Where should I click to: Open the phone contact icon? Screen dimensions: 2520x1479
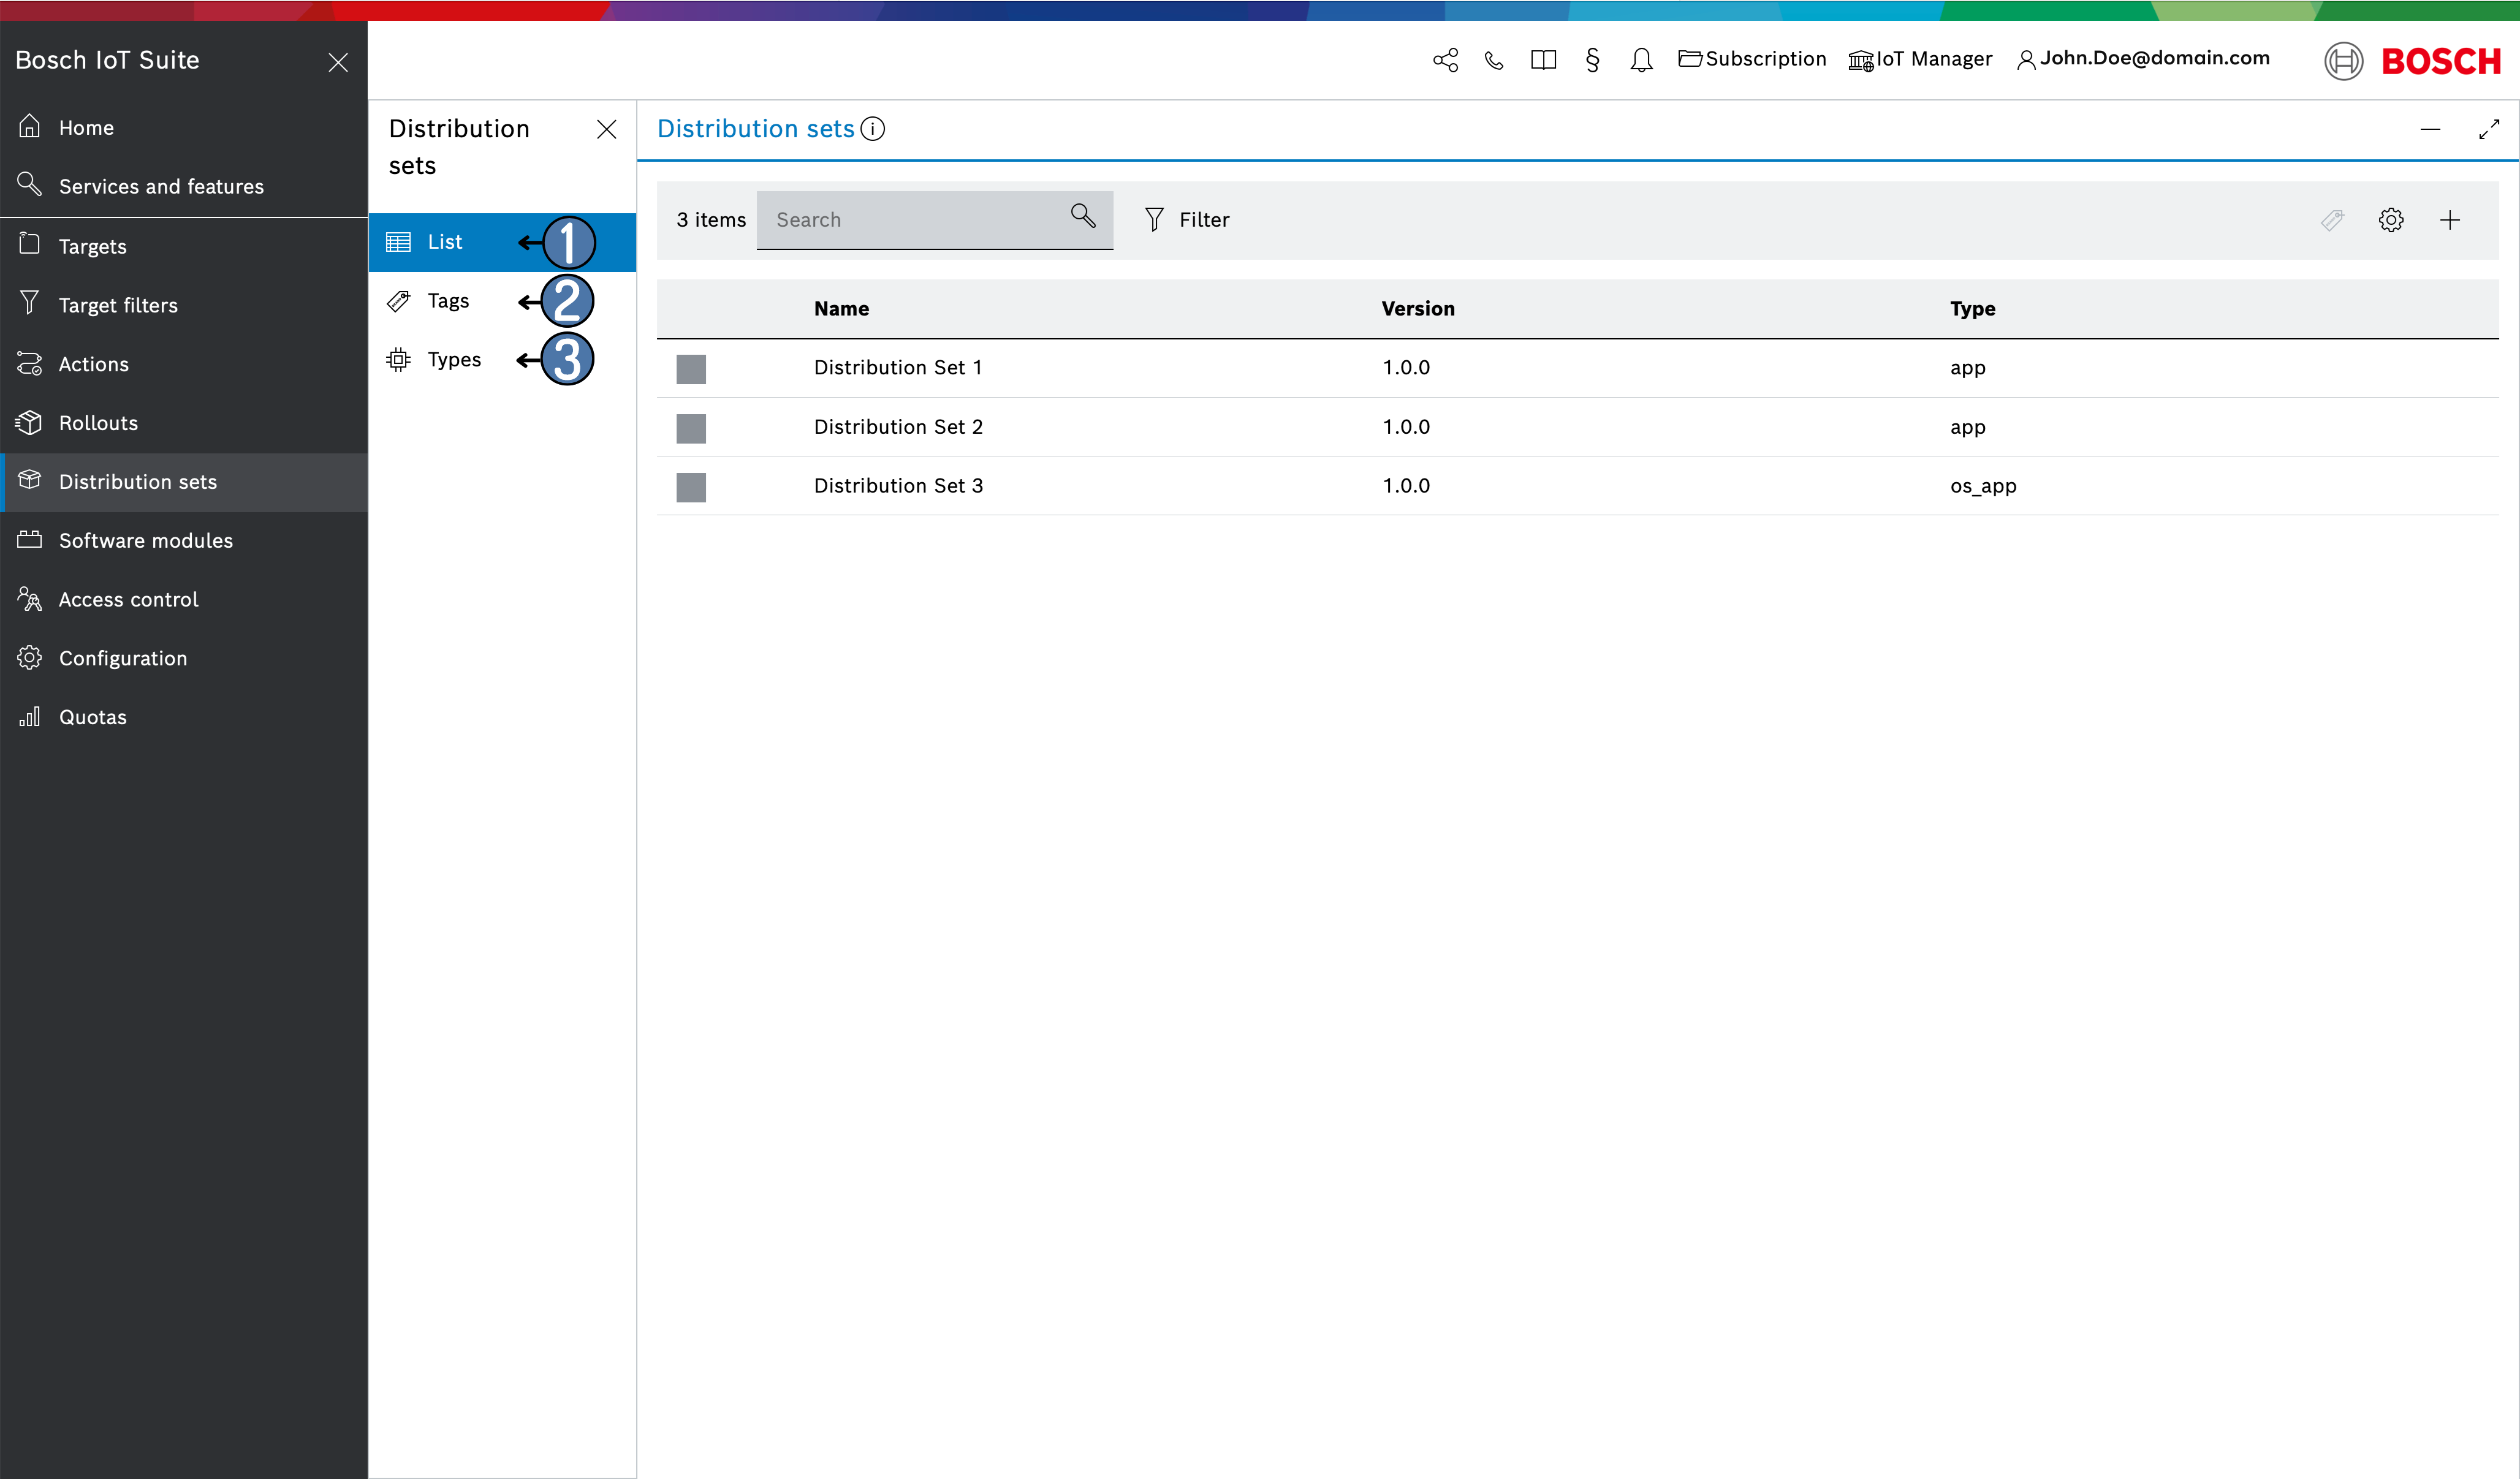[1494, 60]
